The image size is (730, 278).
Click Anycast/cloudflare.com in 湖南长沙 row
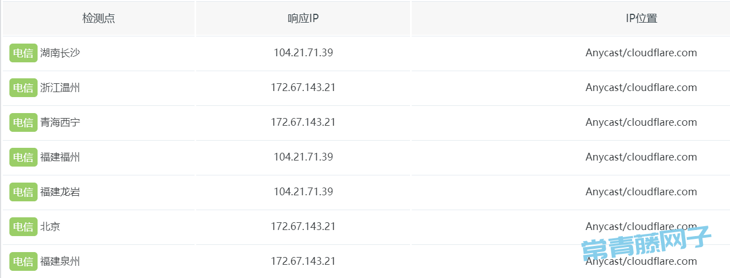pyautogui.click(x=641, y=53)
